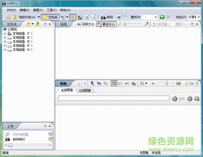Click inside the 查找 find input box
Screen dimensions: 203x157
tap(148, 17)
